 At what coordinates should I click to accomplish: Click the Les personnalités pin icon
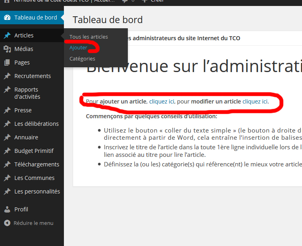pyautogui.click(x=7, y=191)
